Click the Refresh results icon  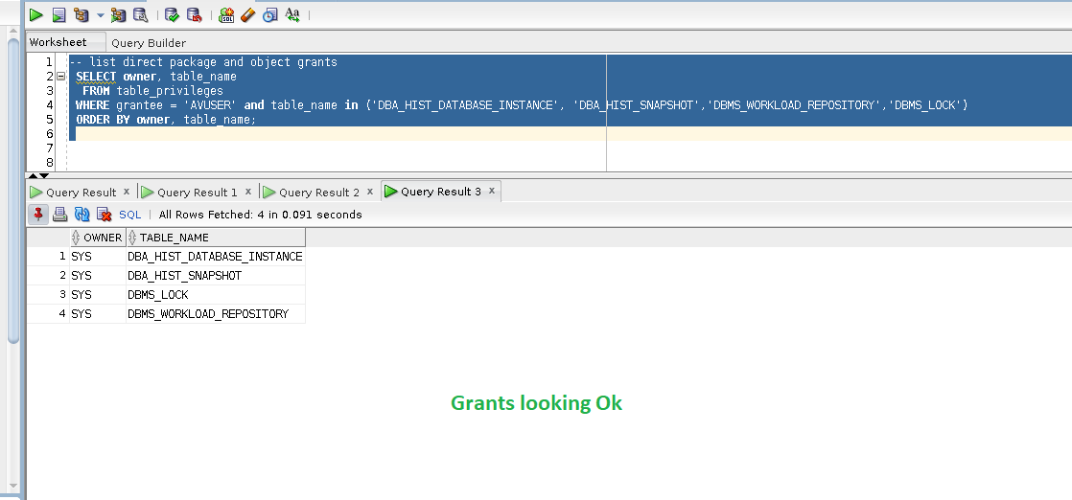(x=82, y=215)
